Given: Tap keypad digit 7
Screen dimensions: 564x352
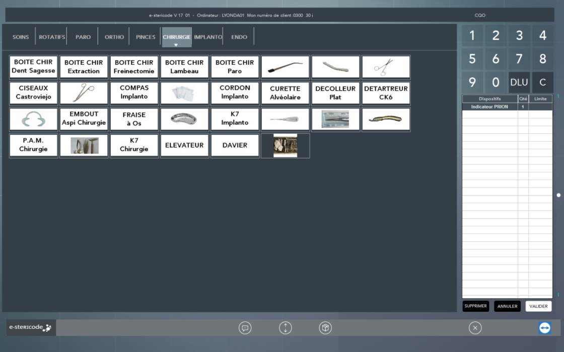Looking at the screenshot, I should [519, 58].
